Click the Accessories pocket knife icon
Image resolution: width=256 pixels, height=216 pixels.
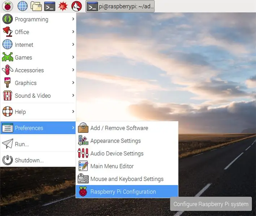8,70
